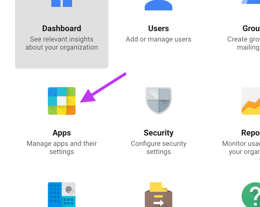The image size is (260, 207).
Task: Click 'See relevant insights about your organization'
Action: point(62,43)
